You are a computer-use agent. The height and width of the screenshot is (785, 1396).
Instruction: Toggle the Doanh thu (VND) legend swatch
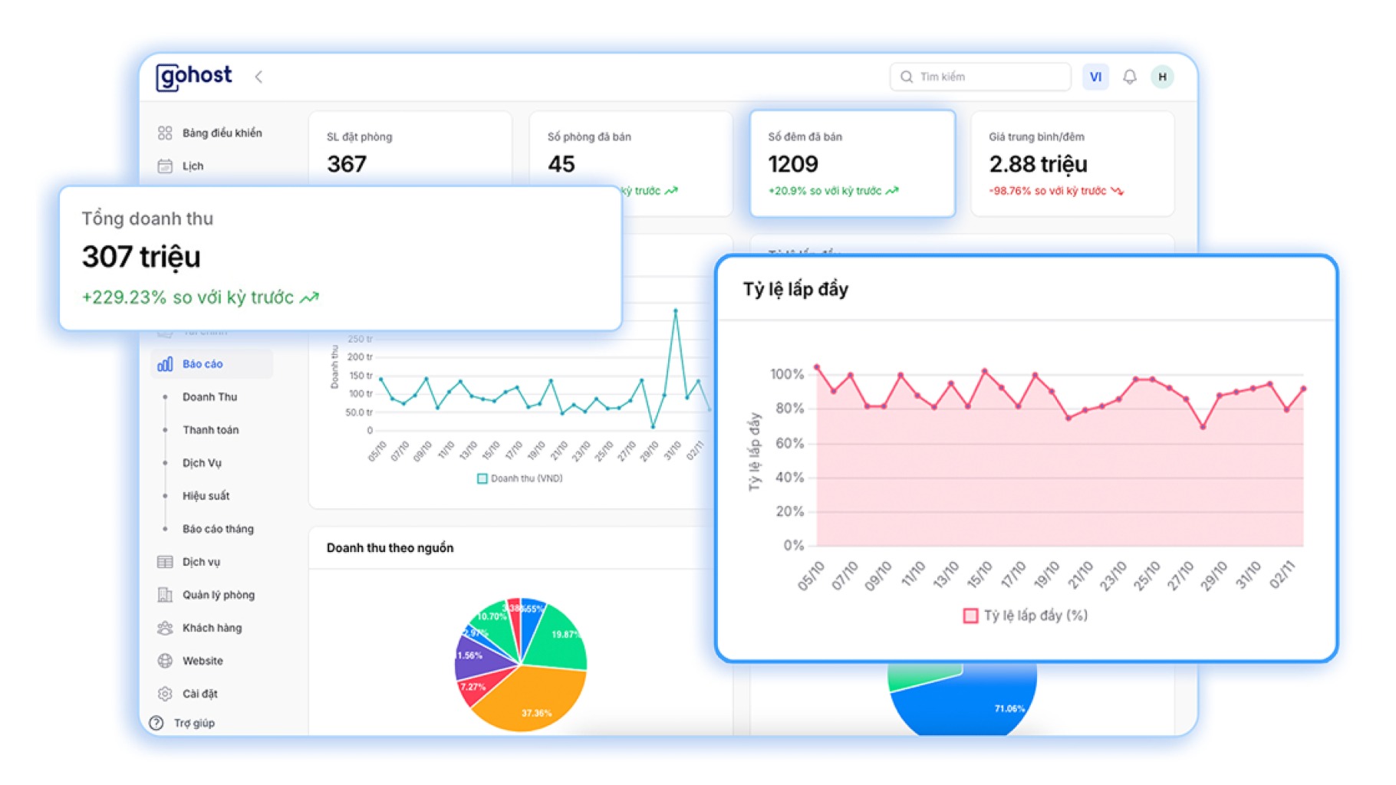482,479
